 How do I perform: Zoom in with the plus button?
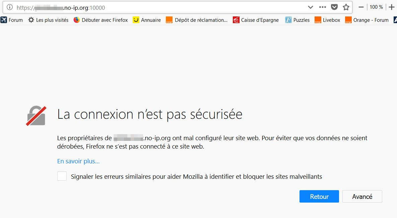(x=391, y=7)
